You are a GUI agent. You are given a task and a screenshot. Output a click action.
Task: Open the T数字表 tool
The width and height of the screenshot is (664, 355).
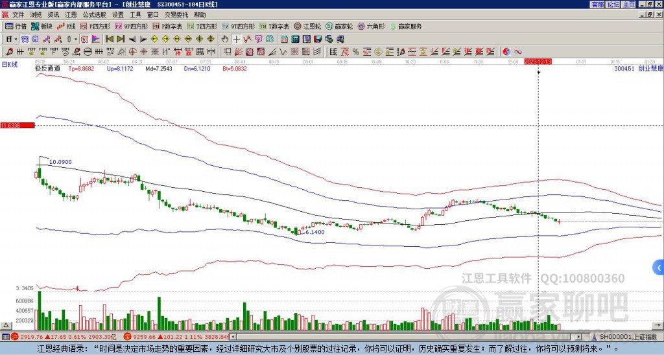pos(274,26)
